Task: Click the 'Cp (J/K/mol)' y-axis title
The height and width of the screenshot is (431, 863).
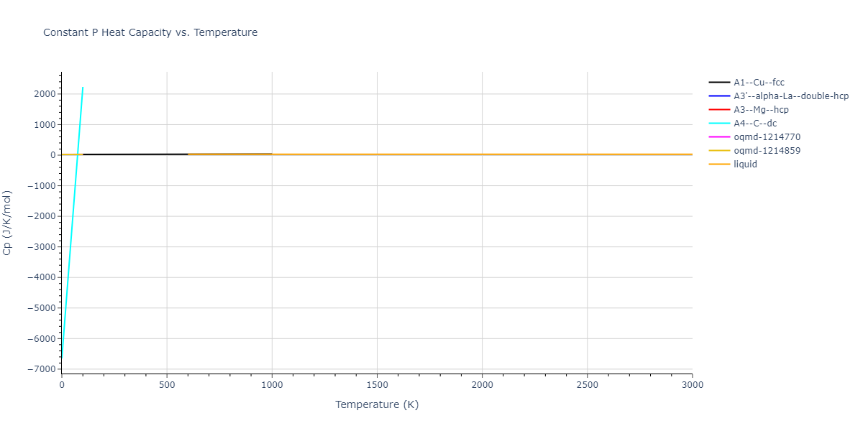Action: point(8,223)
